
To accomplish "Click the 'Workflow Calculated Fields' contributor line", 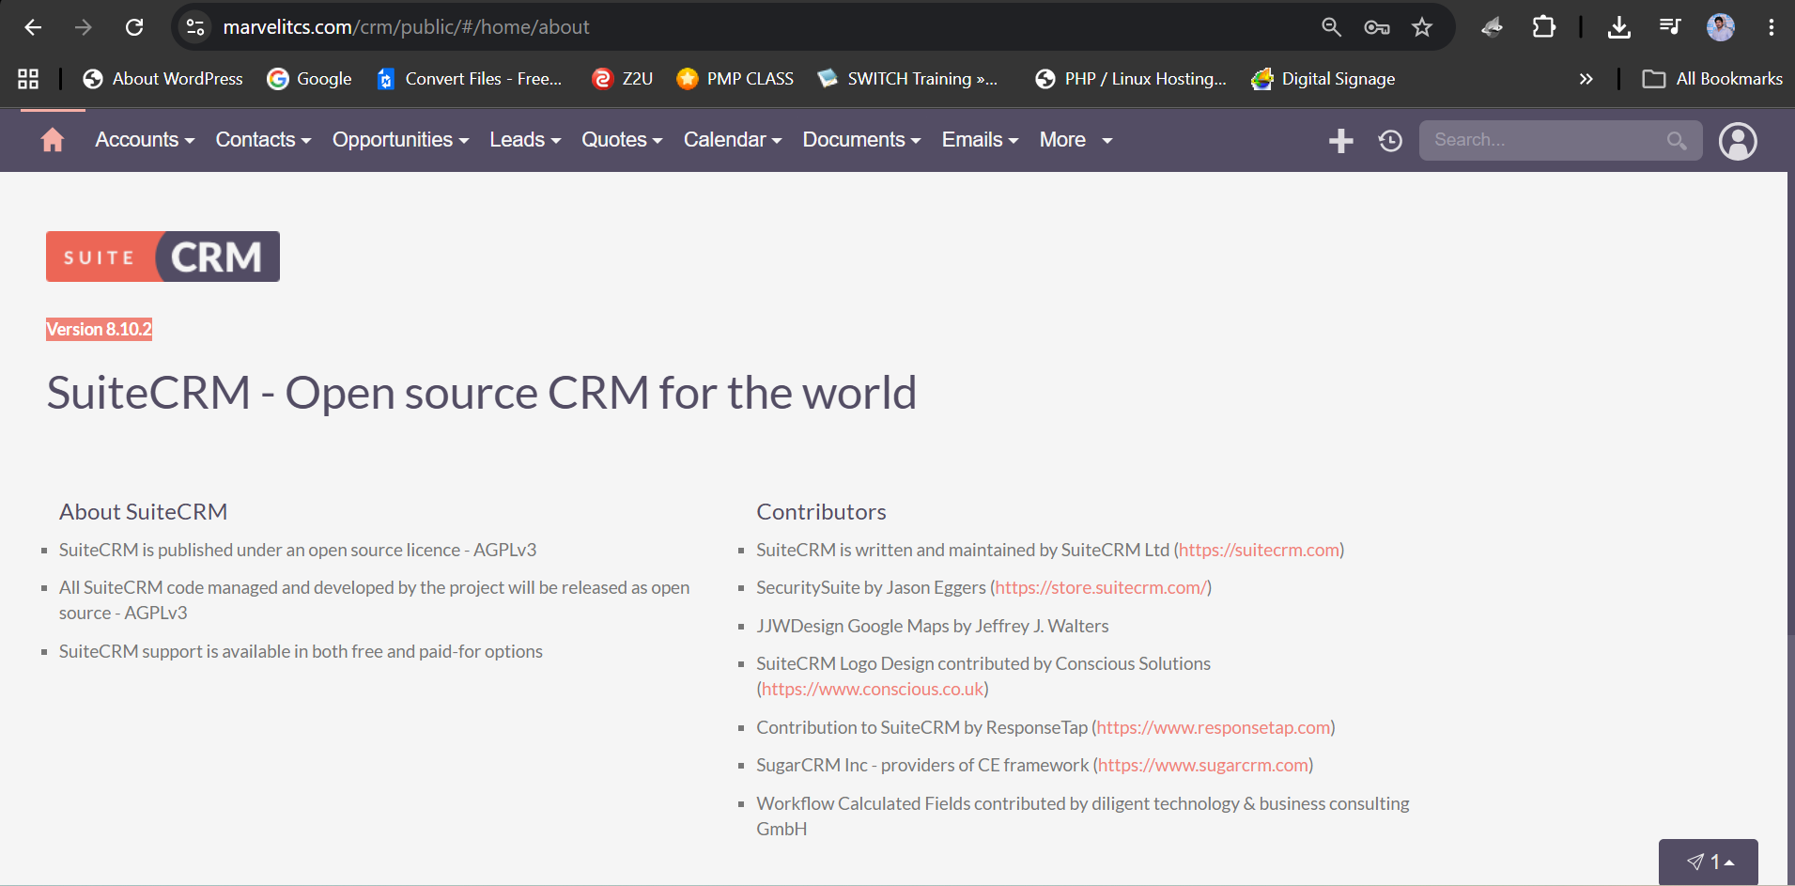I will pyautogui.click(x=1083, y=816).
